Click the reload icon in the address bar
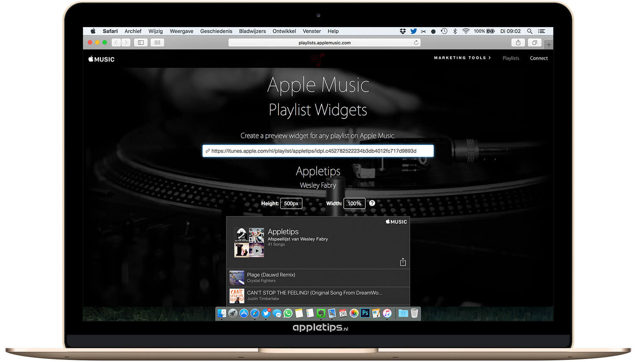 click(416, 42)
